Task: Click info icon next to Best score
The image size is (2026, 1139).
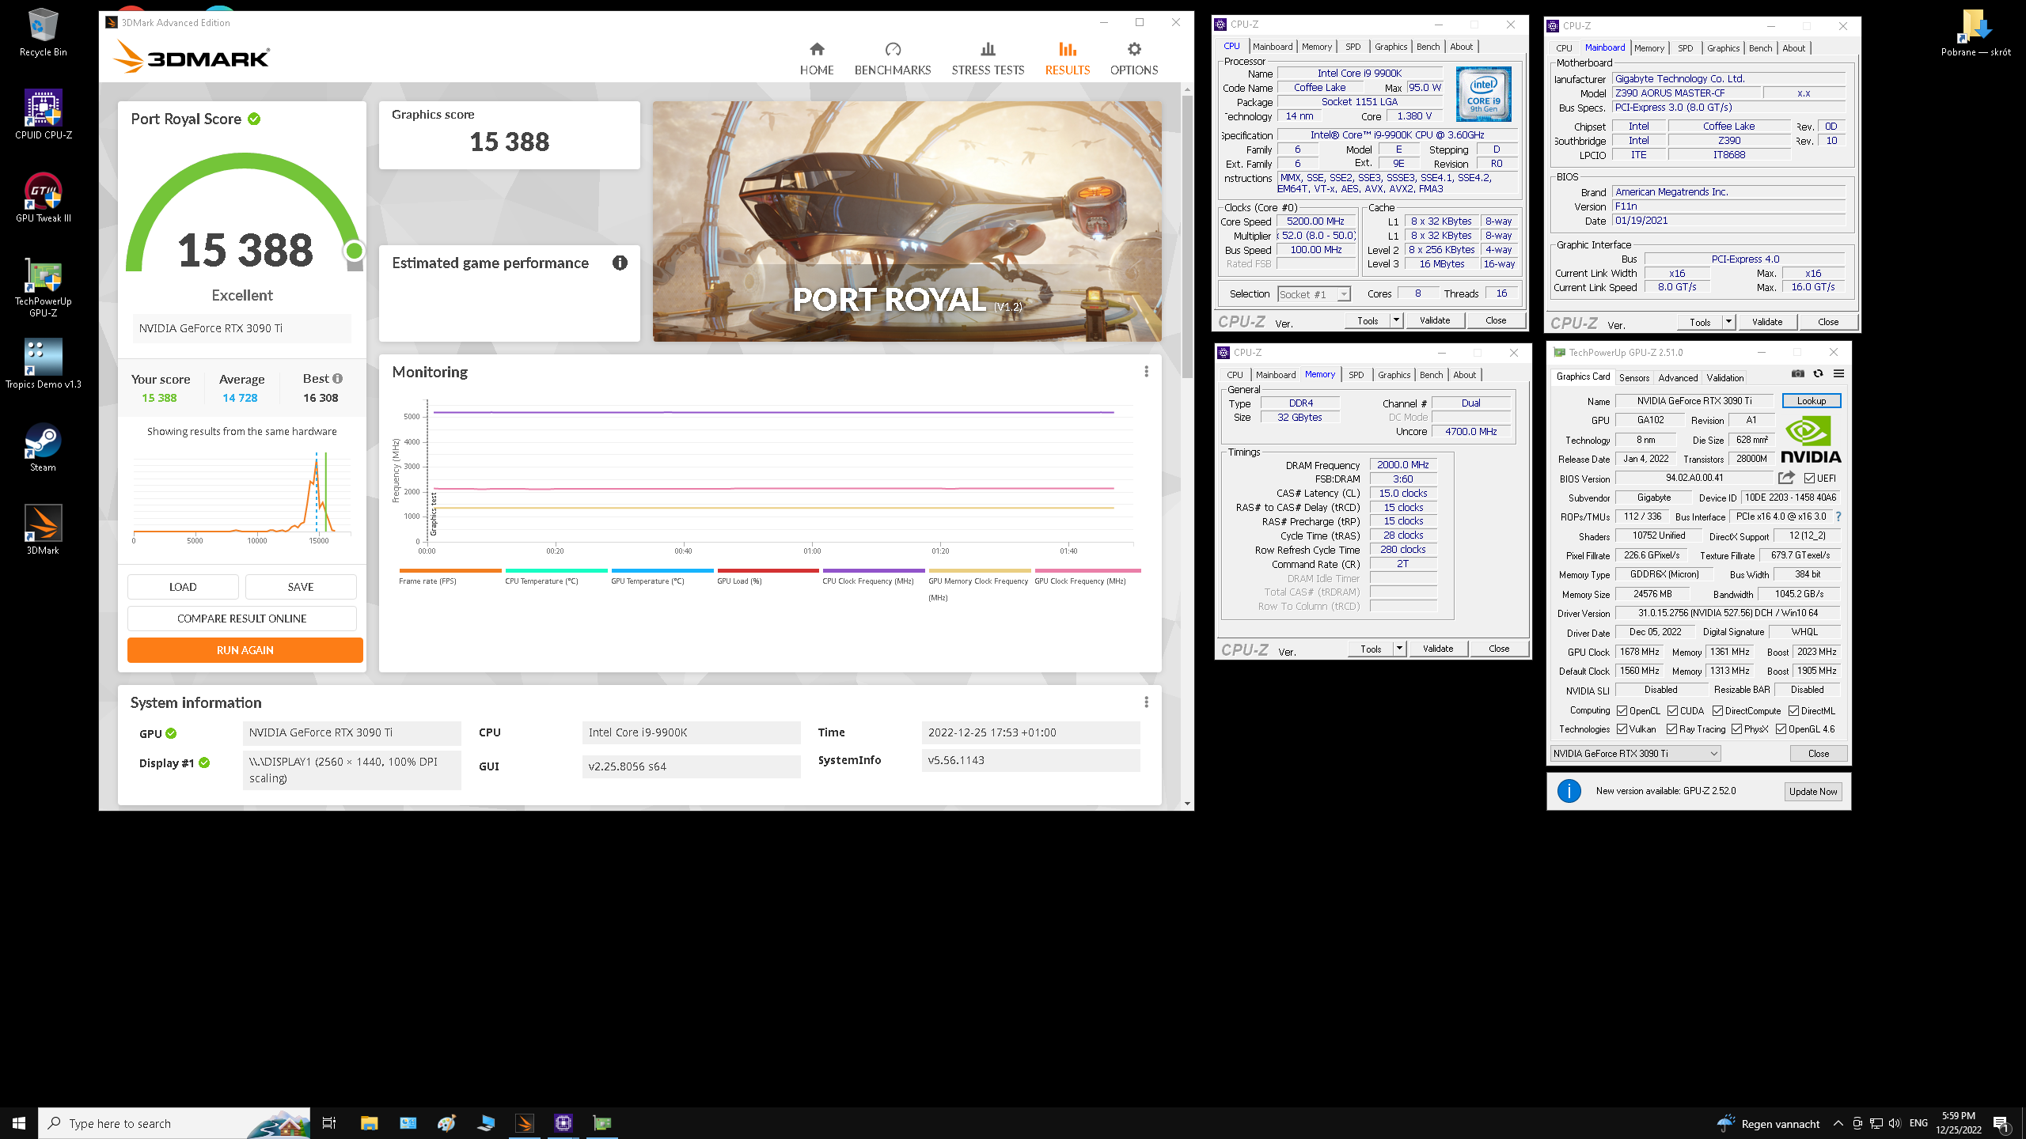Action: click(x=338, y=379)
